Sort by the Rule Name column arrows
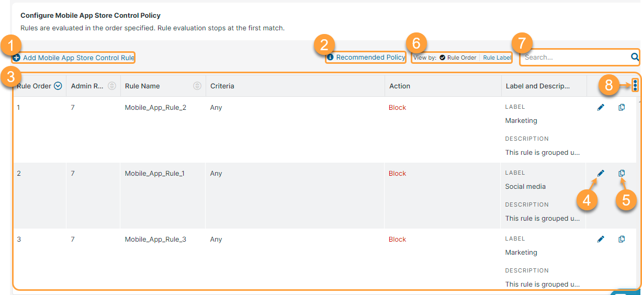This screenshot has height=295, width=642. pyautogui.click(x=197, y=86)
